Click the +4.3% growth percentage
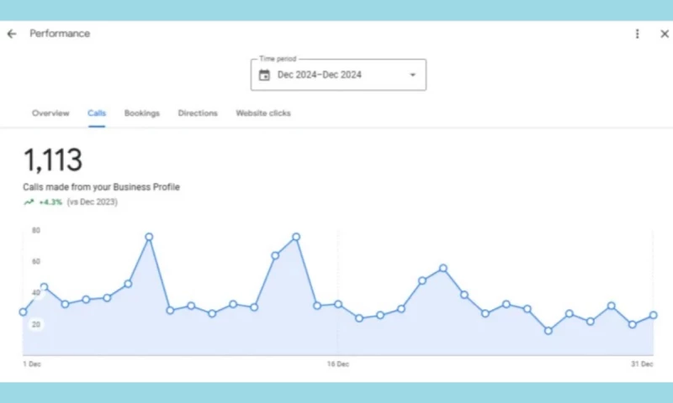Screen dimensions: 673x403 [x=50, y=202]
